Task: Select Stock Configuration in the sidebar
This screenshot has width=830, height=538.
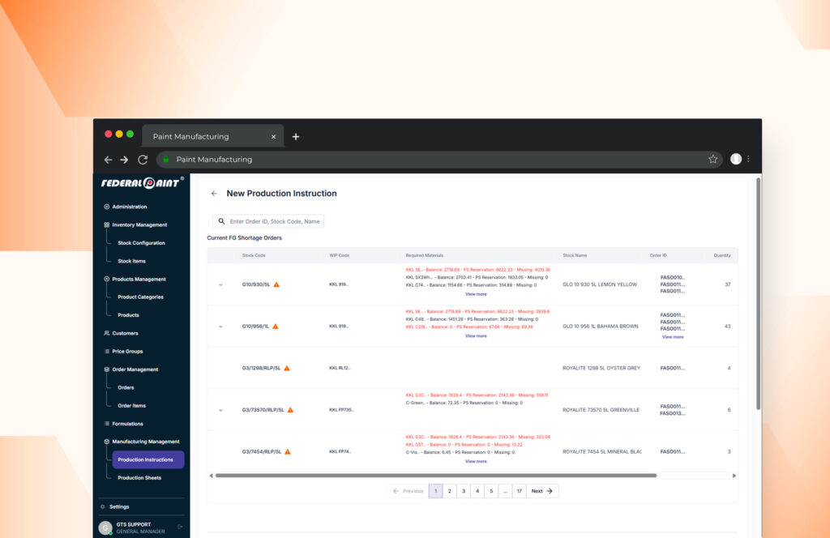Action: coord(141,243)
